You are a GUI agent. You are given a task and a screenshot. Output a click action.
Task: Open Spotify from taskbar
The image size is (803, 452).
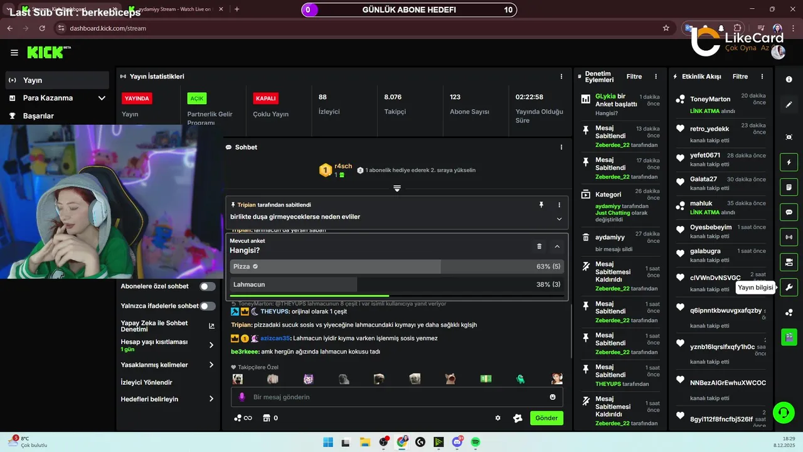tap(476, 442)
